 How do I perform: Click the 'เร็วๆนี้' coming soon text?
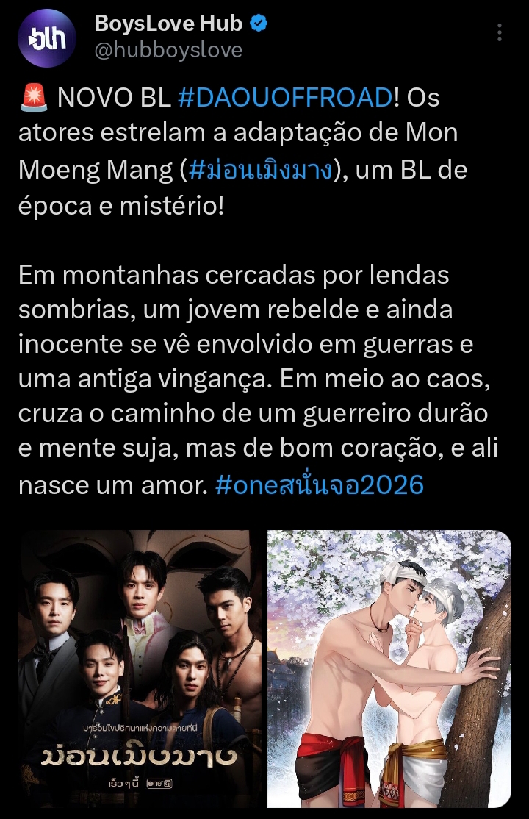(123, 784)
